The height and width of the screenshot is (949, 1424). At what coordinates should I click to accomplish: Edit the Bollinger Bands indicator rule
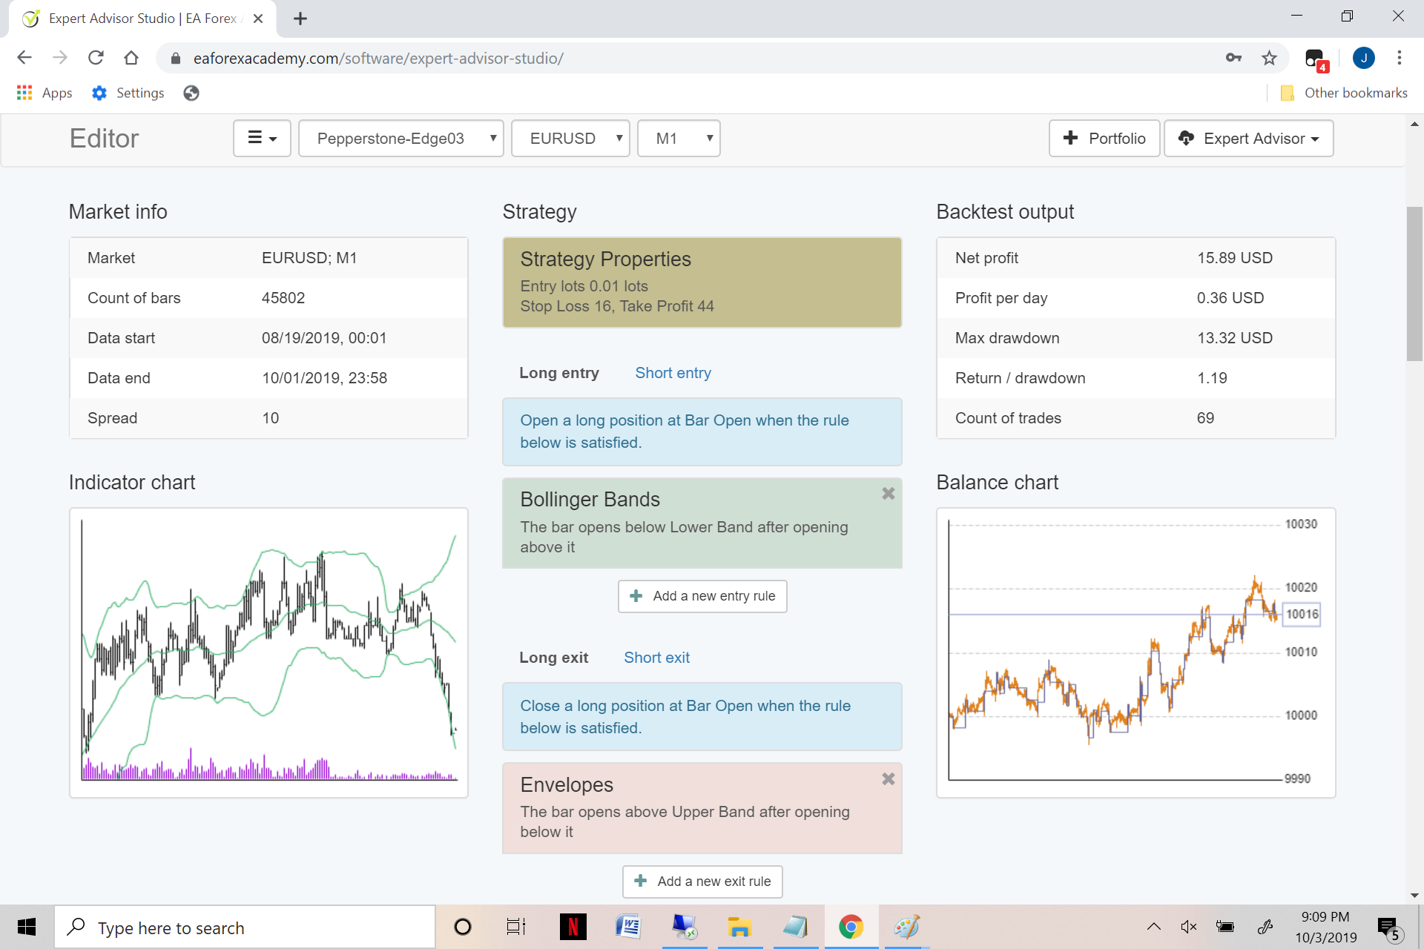click(702, 523)
